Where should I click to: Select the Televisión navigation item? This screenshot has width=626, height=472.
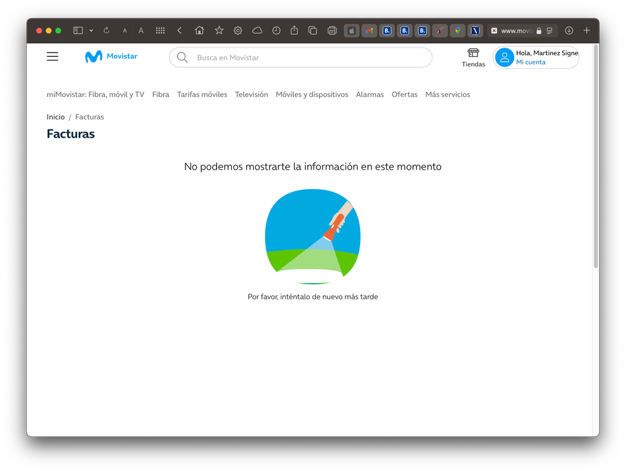pyautogui.click(x=251, y=94)
